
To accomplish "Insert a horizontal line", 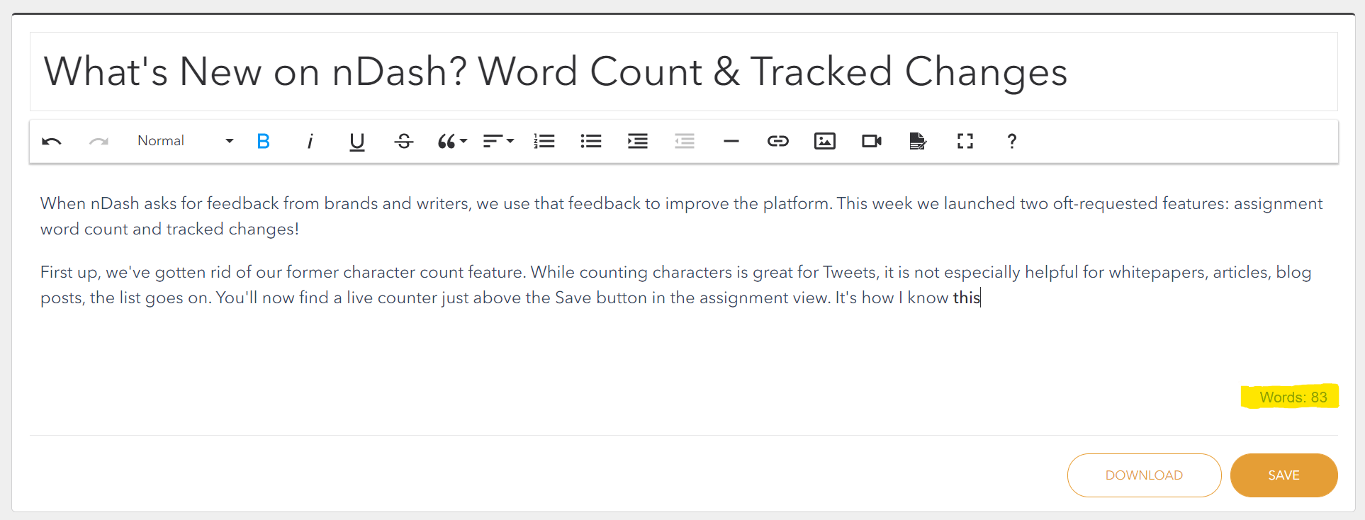I will tap(731, 141).
